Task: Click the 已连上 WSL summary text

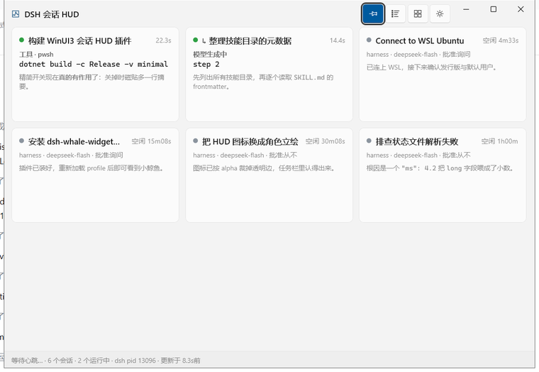Action: (432, 67)
